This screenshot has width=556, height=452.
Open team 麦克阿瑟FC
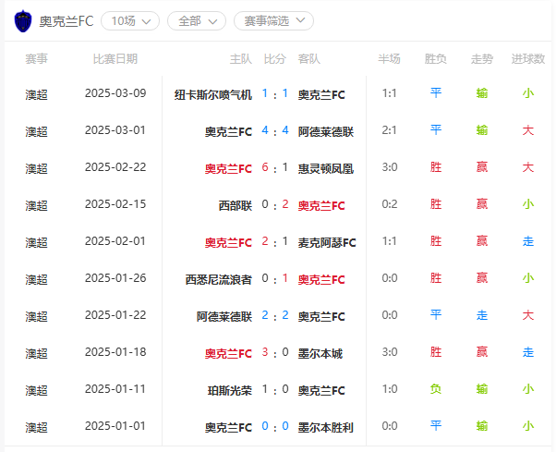pyautogui.click(x=327, y=243)
